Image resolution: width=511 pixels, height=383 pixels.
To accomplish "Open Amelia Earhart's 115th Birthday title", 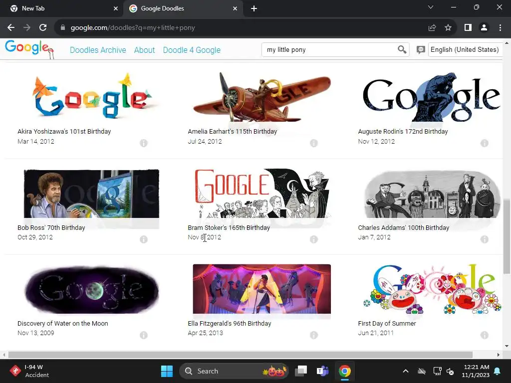I will [233, 132].
